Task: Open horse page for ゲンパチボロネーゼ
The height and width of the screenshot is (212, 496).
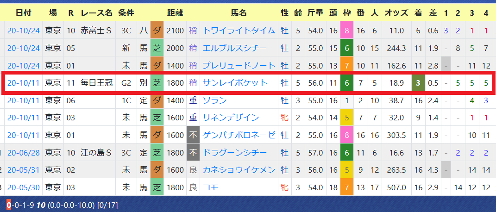Action: (239, 135)
